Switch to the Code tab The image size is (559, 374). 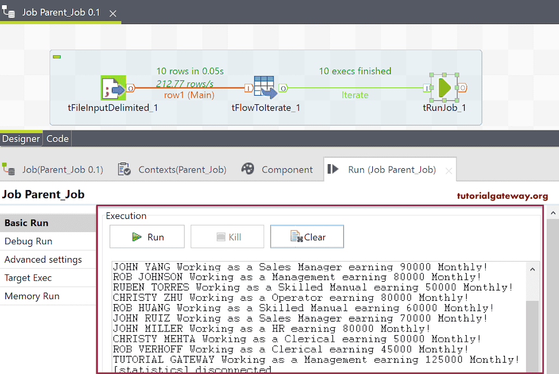point(57,138)
